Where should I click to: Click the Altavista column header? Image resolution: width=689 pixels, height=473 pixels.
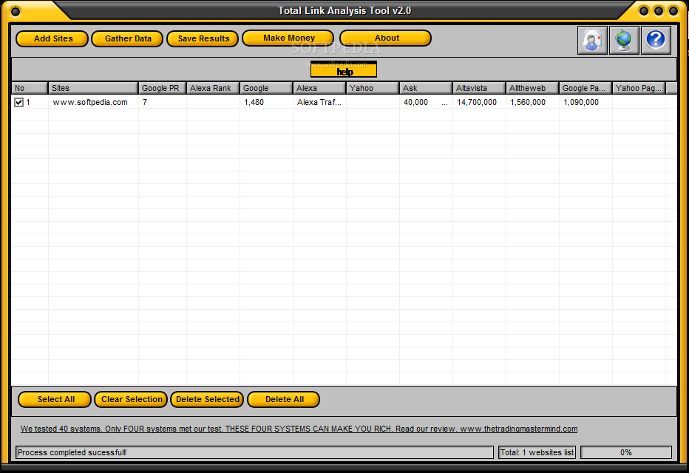[x=479, y=88]
